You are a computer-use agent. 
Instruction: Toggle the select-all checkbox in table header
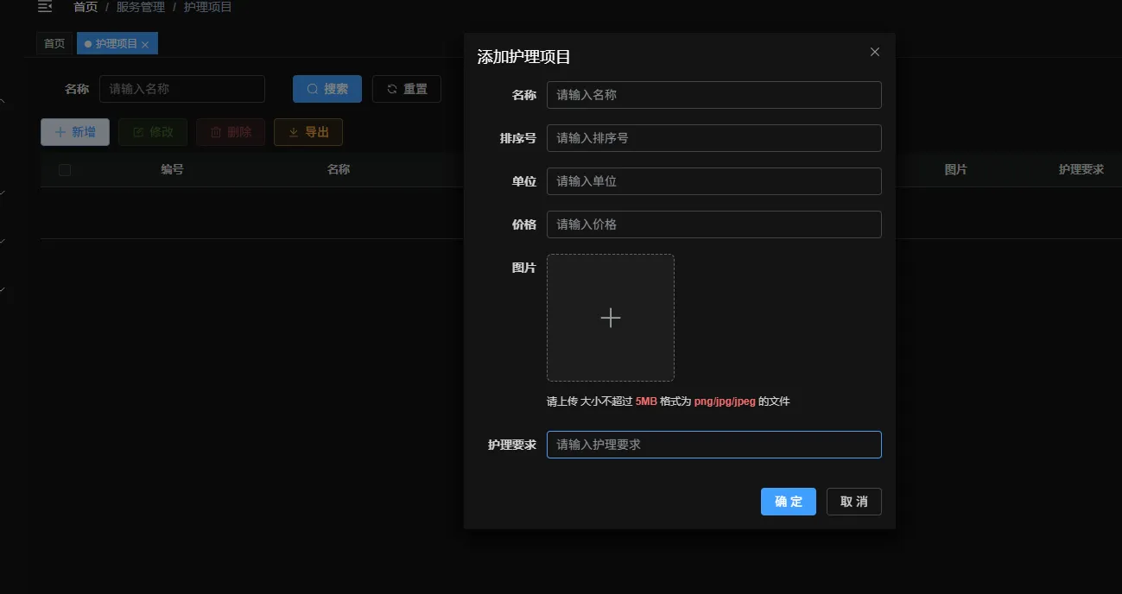(65, 170)
